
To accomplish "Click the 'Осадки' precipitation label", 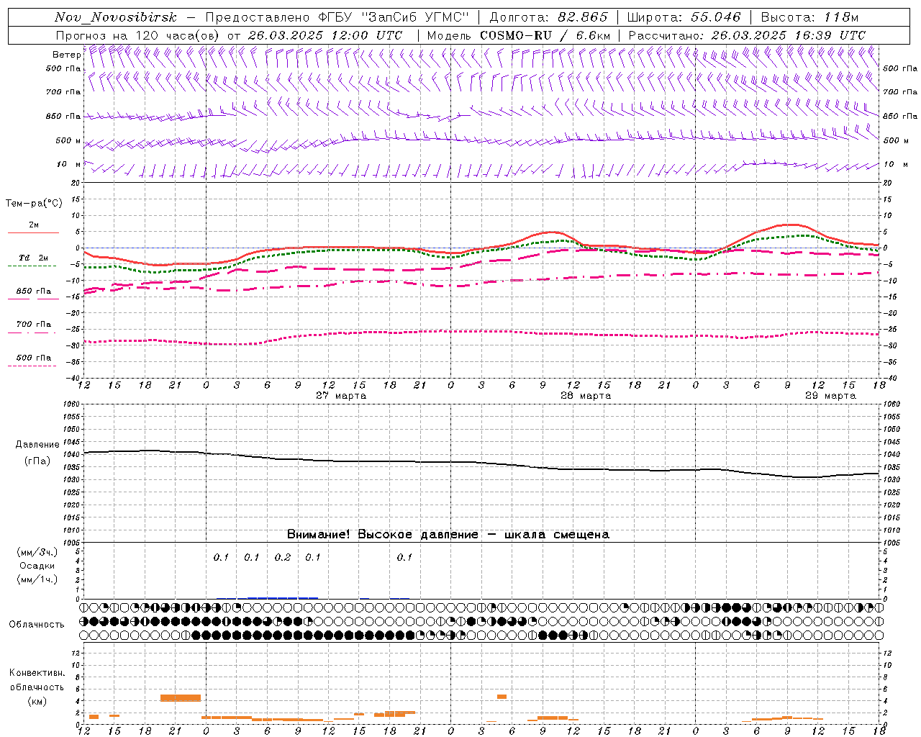I will tap(37, 566).
